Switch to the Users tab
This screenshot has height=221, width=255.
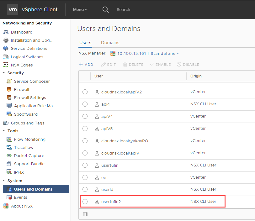85,43
